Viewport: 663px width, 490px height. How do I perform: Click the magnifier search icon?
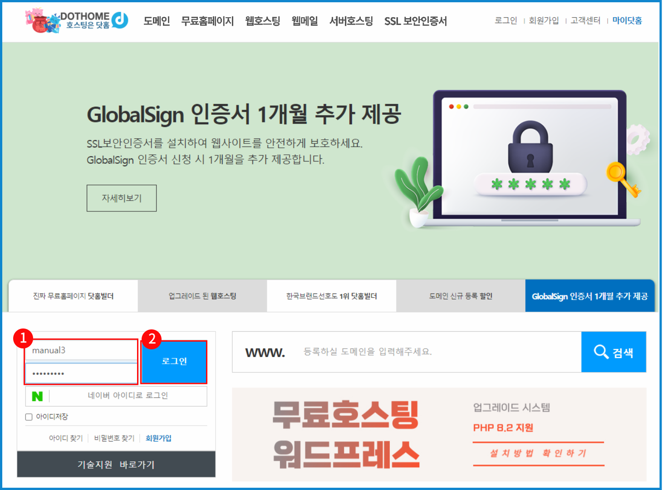coord(601,352)
